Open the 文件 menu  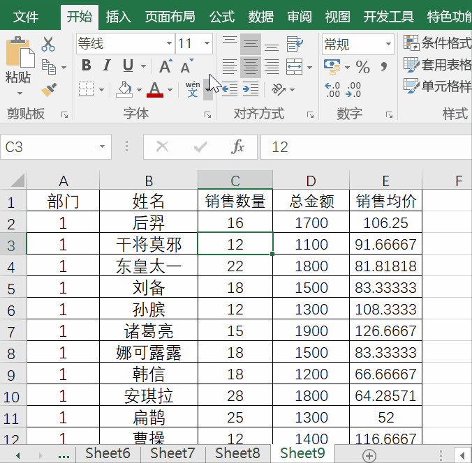(x=26, y=17)
